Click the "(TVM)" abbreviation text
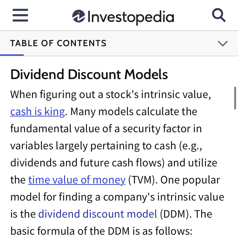Viewport: 238px width, 248px height. (142, 180)
